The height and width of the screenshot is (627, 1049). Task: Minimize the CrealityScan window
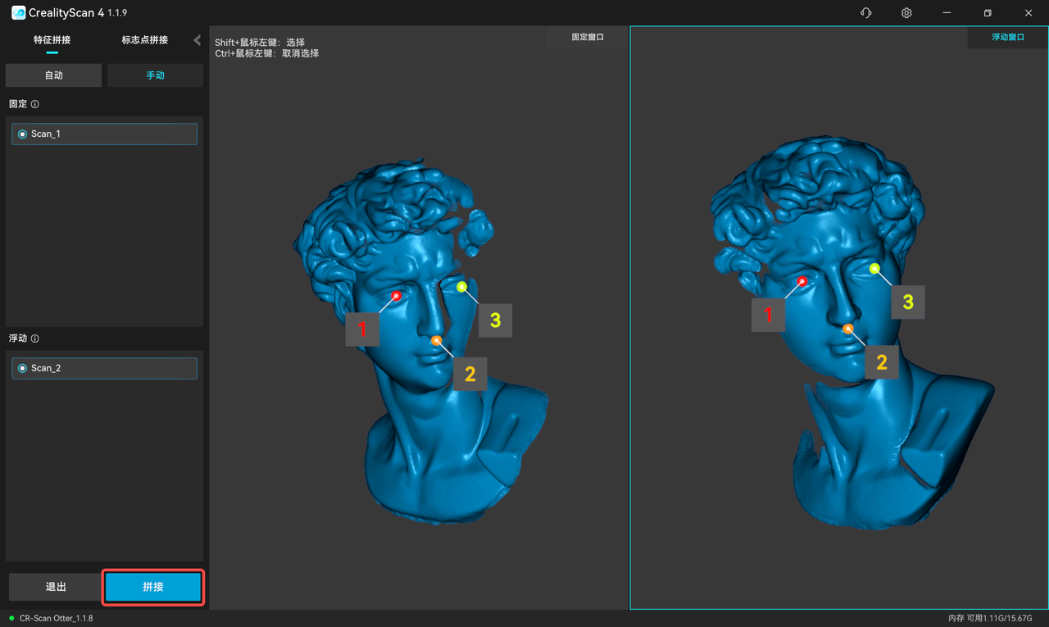click(x=947, y=13)
